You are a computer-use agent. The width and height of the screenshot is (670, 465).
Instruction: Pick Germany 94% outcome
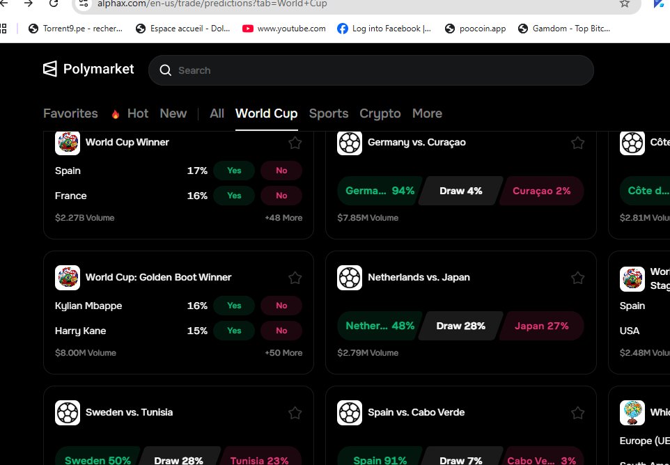click(x=379, y=191)
